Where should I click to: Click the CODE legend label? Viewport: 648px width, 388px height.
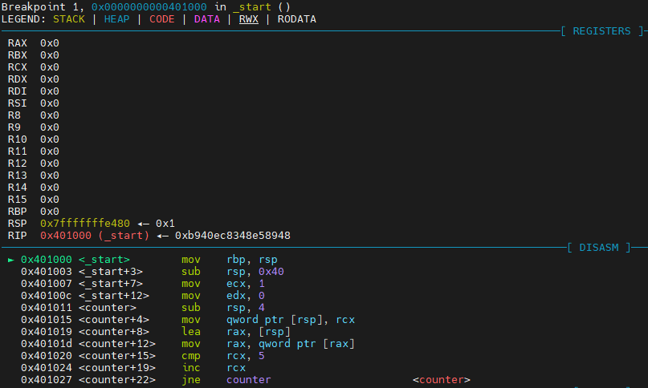coord(161,19)
